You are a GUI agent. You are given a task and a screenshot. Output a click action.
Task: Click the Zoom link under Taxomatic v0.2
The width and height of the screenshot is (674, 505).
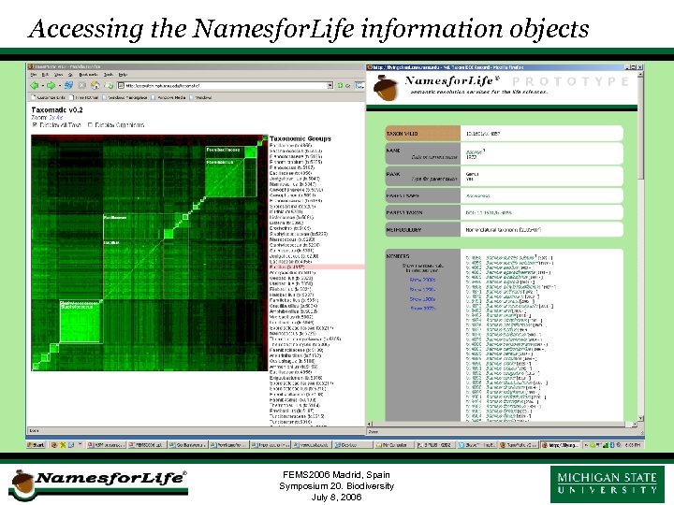coord(55,117)
